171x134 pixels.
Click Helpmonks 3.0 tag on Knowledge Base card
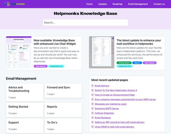[56, 66]
